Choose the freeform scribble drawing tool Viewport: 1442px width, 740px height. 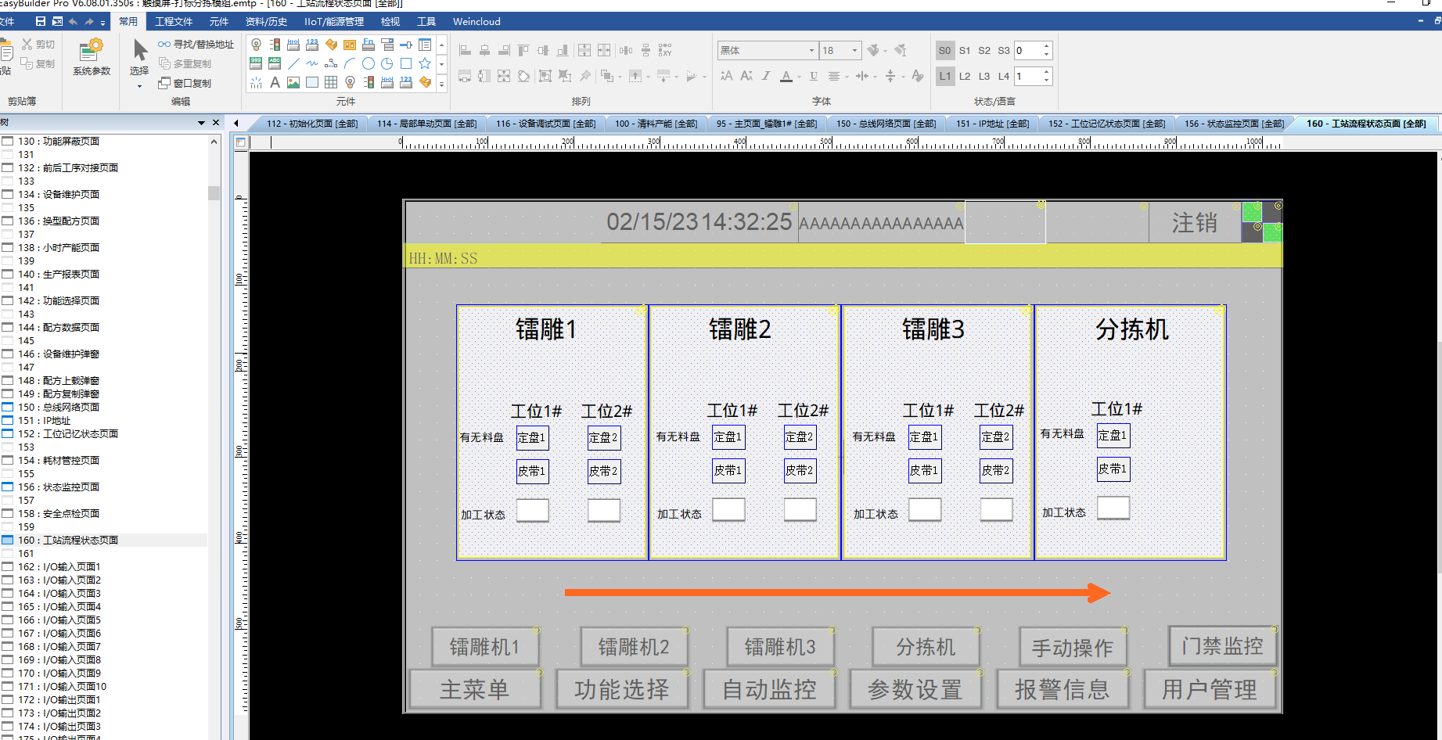[312, 63]
